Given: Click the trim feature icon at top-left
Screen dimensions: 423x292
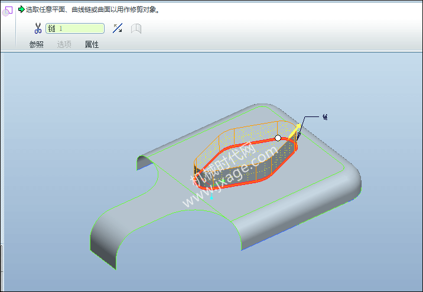Looking at the screenshot, I should click(x=7, y=11).
